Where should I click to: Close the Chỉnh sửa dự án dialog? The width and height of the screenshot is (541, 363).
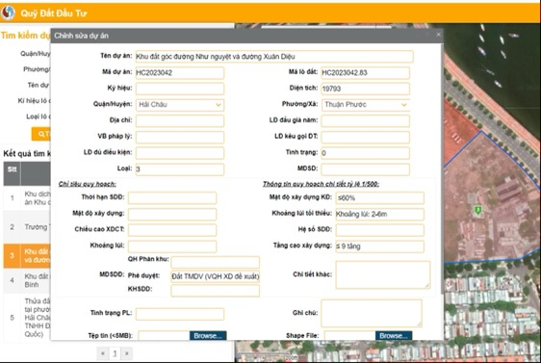tap(438, 35)
